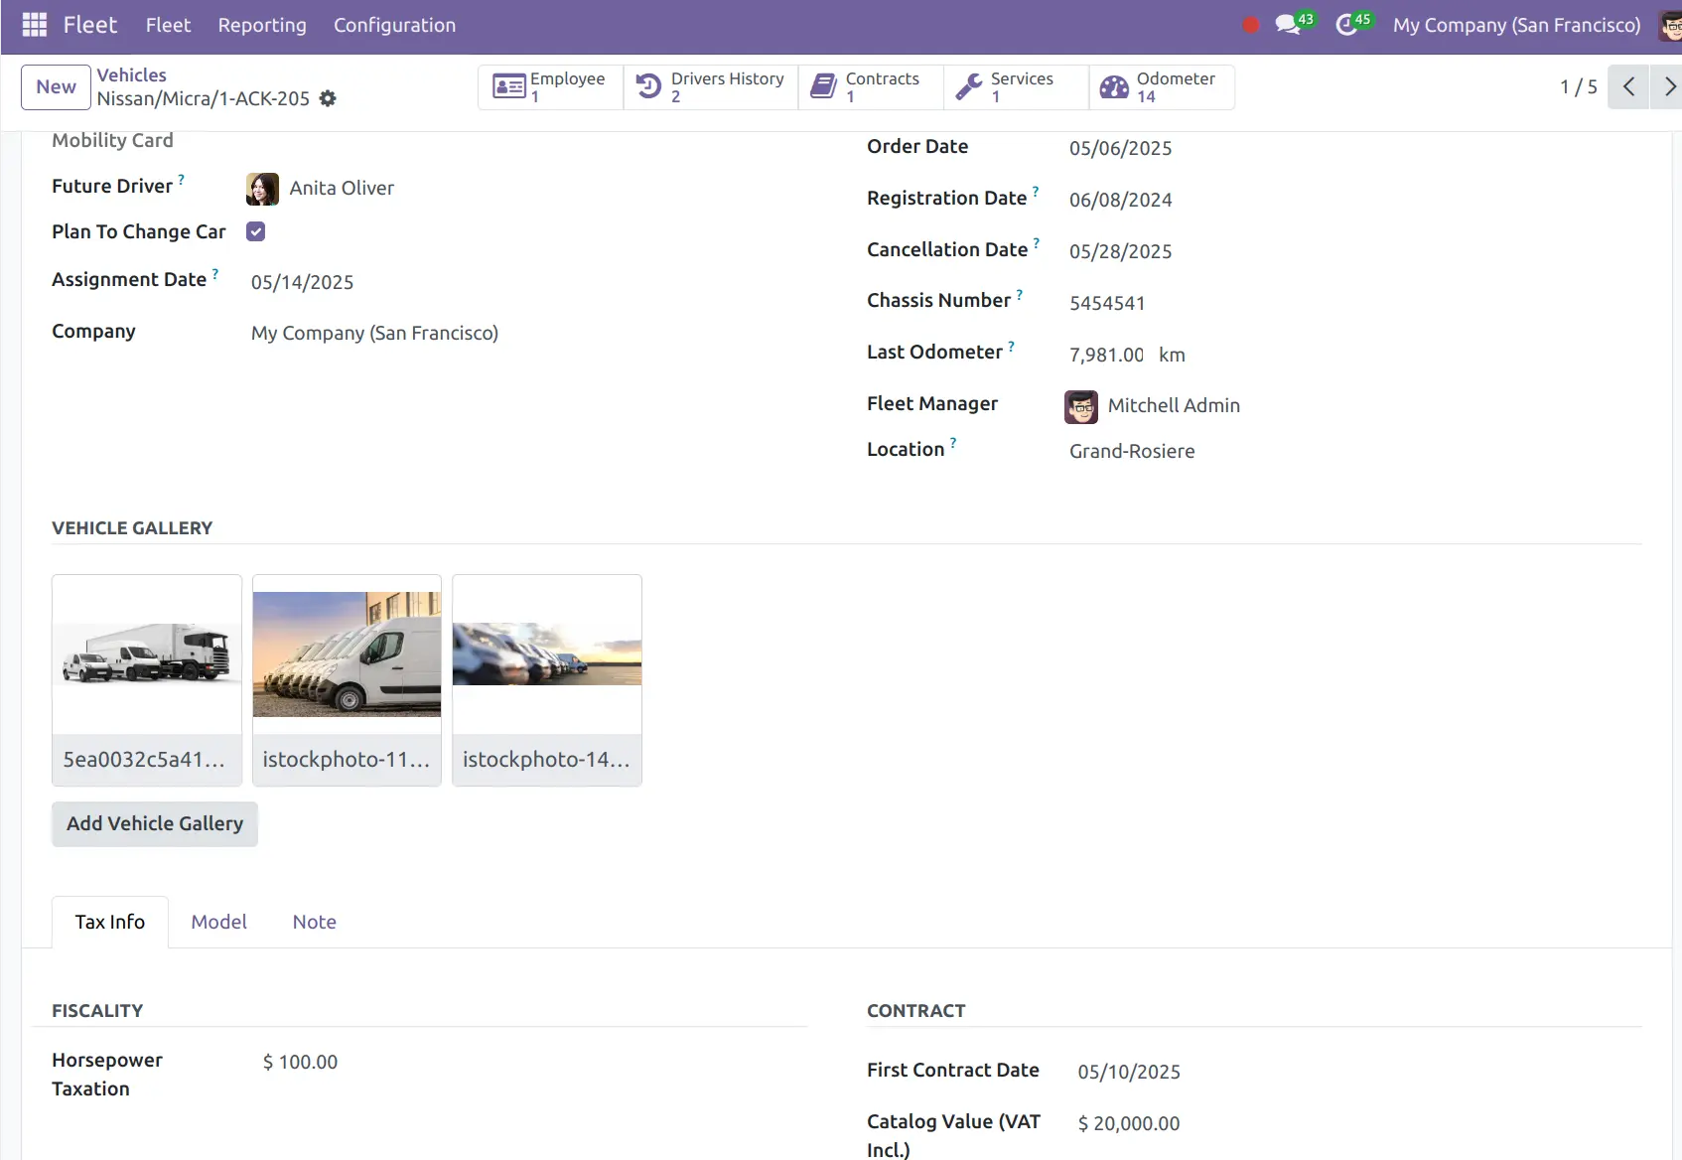Go to next vehicle record arrow
This screenshot has width=1682, height=1160.
coord(1667,87)
